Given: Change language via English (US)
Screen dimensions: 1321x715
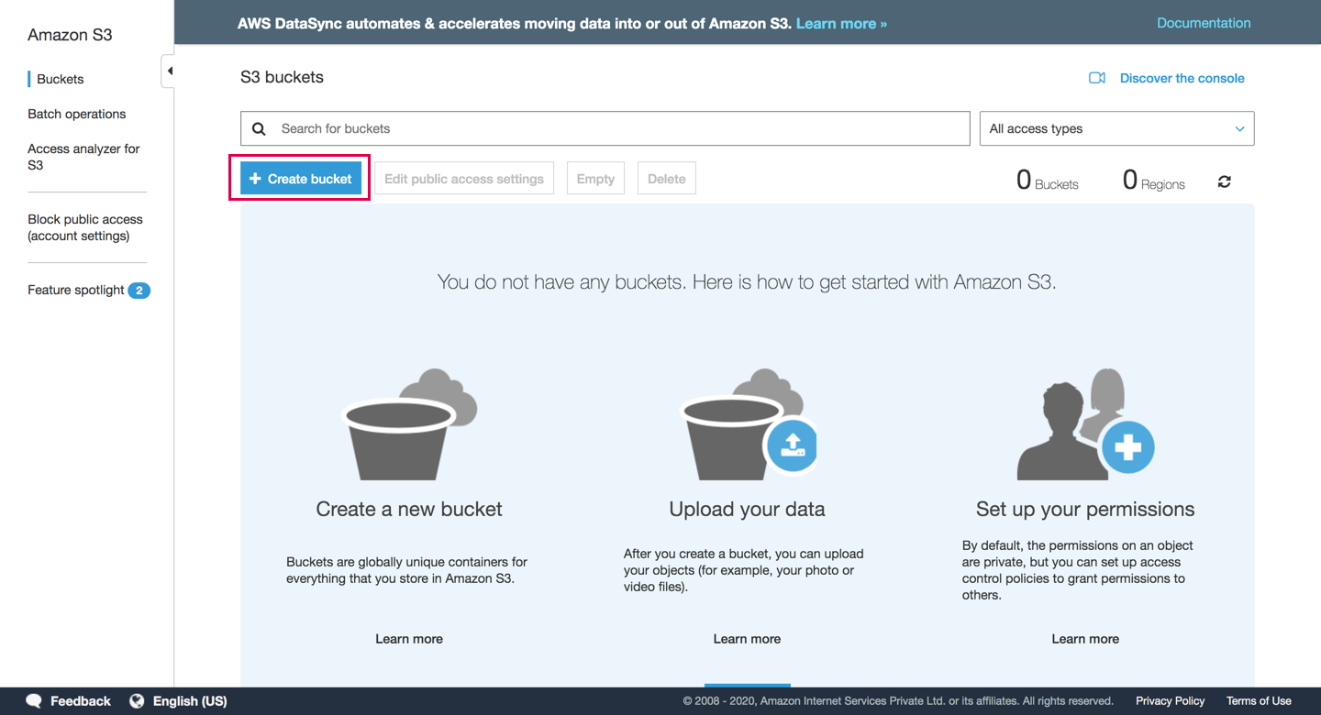Looking at the screenshot, I should coord(190,701).
